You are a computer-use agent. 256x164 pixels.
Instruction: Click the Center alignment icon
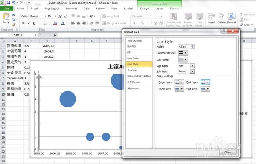click(x=79, y=23)
